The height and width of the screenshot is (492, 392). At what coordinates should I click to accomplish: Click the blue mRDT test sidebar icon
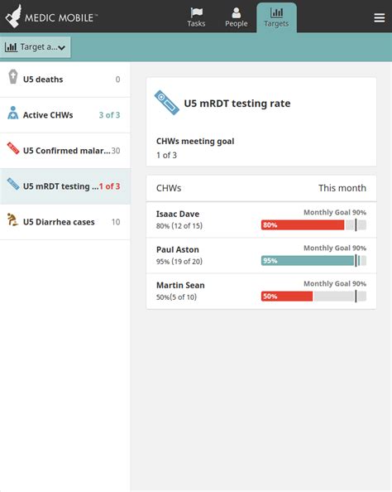pyautogui.click(x=13, y=184)
